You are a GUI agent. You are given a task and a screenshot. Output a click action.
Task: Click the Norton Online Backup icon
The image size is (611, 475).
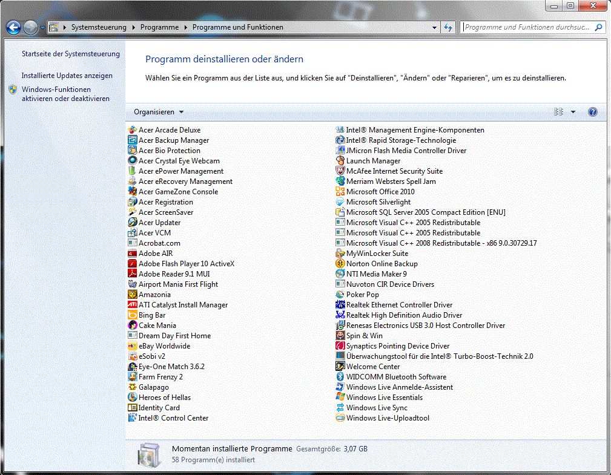[x=340, y=264]
